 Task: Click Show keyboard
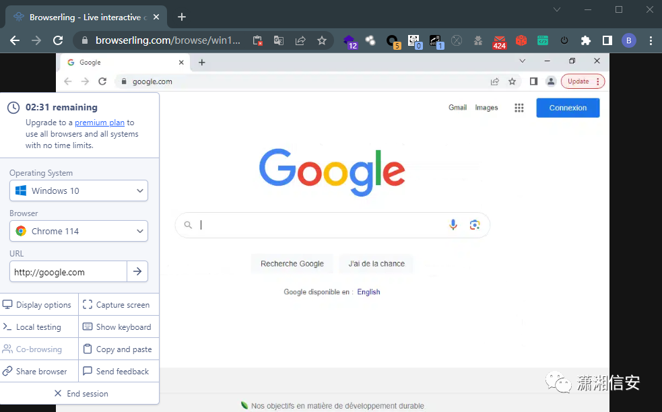119,327
